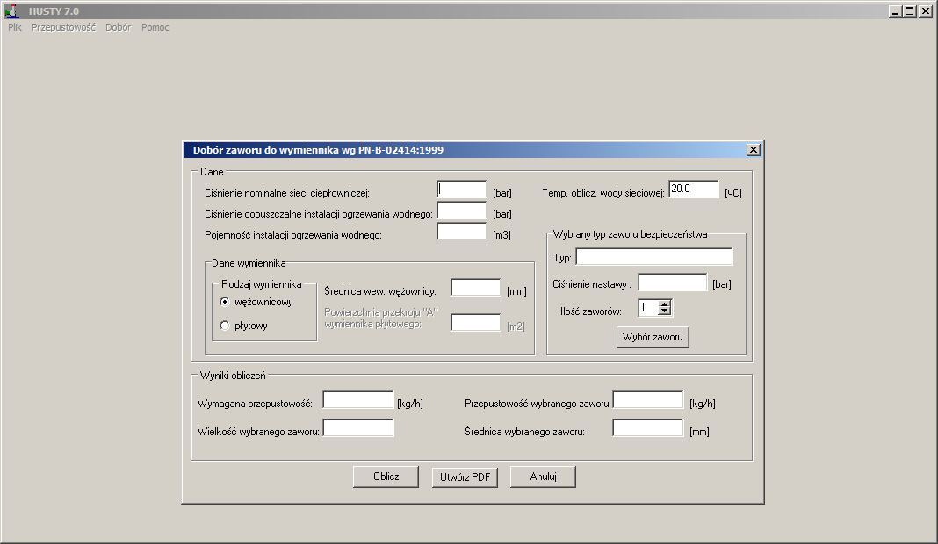
Task: Increase the Ilość zaworów value
Action: click(665, 304)
